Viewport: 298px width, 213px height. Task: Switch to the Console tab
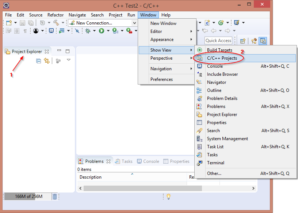click(148, 161)
